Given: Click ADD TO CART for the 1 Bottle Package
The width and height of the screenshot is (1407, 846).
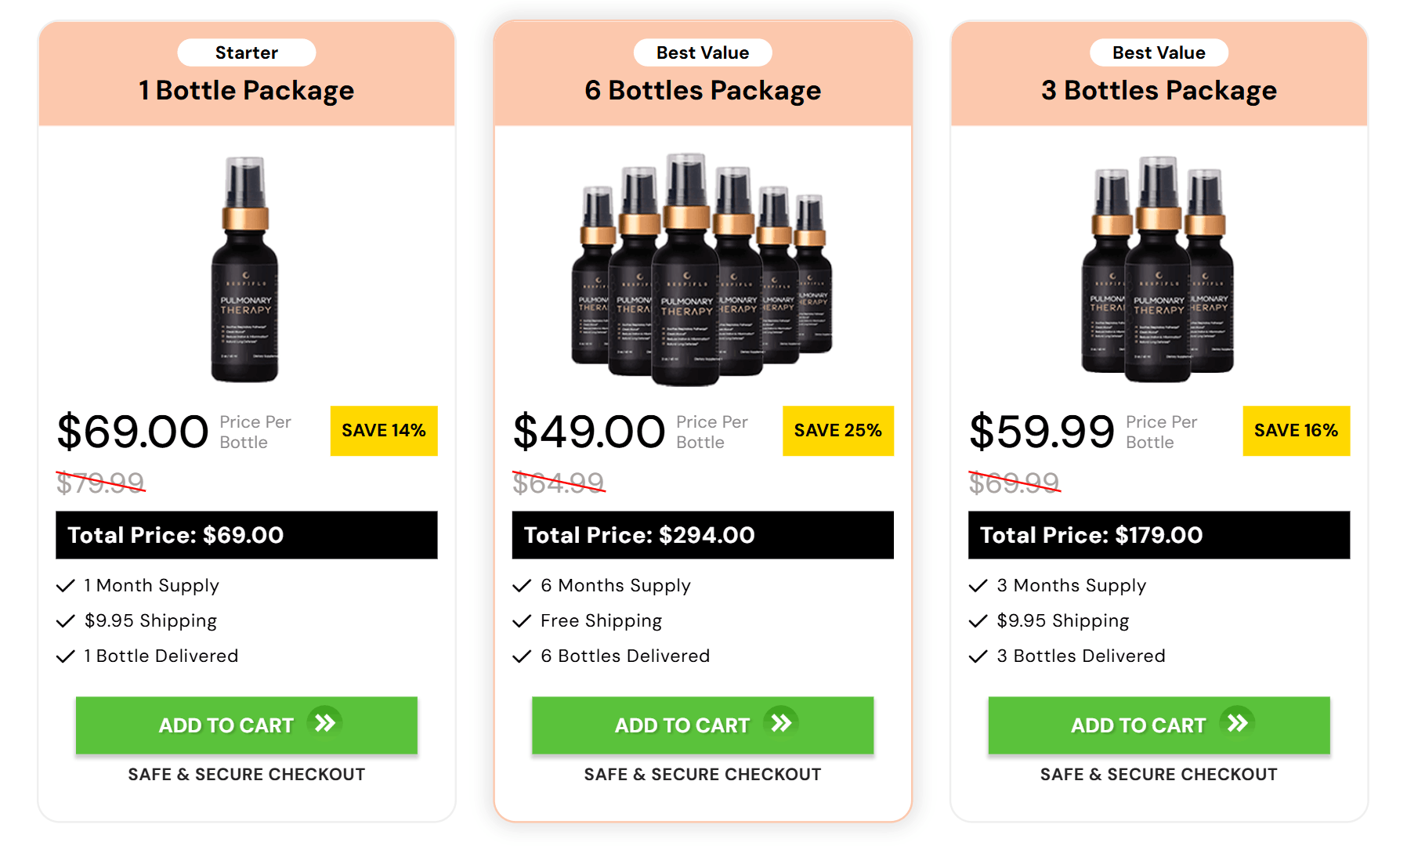Looking at the screenshot, I should (x=246, y=725).
